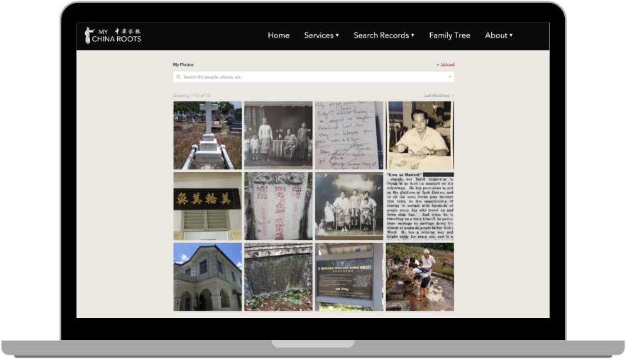626x359 pixels.
Task: Change the Last Modified sort order
Action: tap(439, 96)
